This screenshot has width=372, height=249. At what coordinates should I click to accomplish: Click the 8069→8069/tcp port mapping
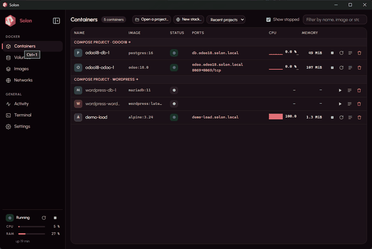pyautogui.click(x=206, y=70)
